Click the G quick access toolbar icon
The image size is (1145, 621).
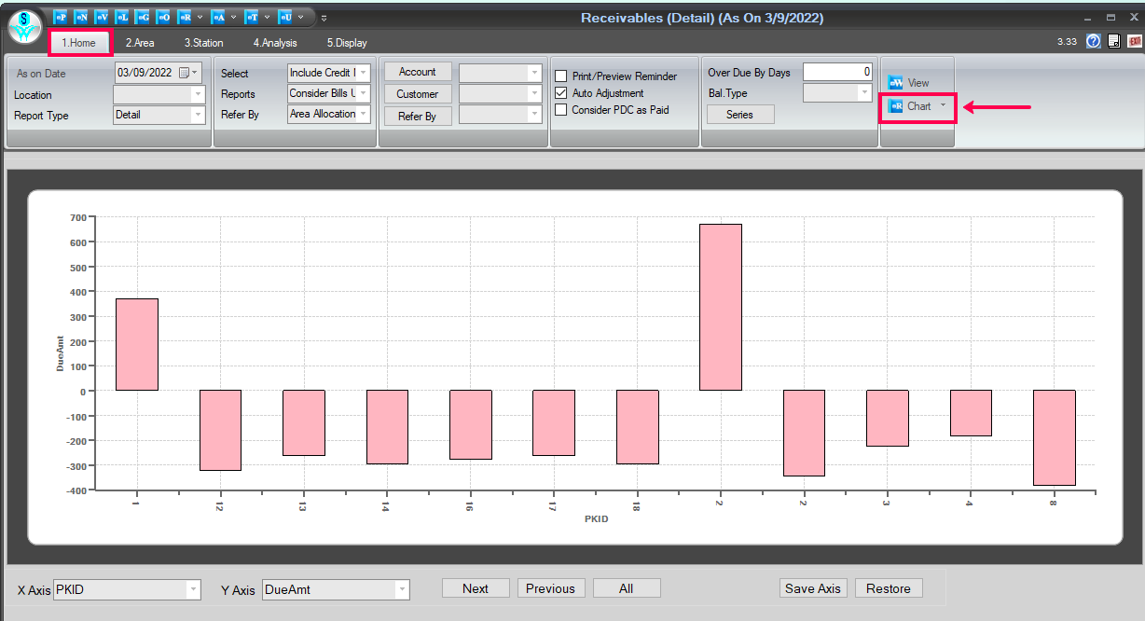(142, 17)
